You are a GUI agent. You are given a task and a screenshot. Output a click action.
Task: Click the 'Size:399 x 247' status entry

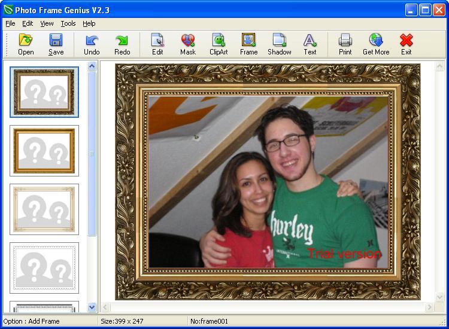pos(122,321)
